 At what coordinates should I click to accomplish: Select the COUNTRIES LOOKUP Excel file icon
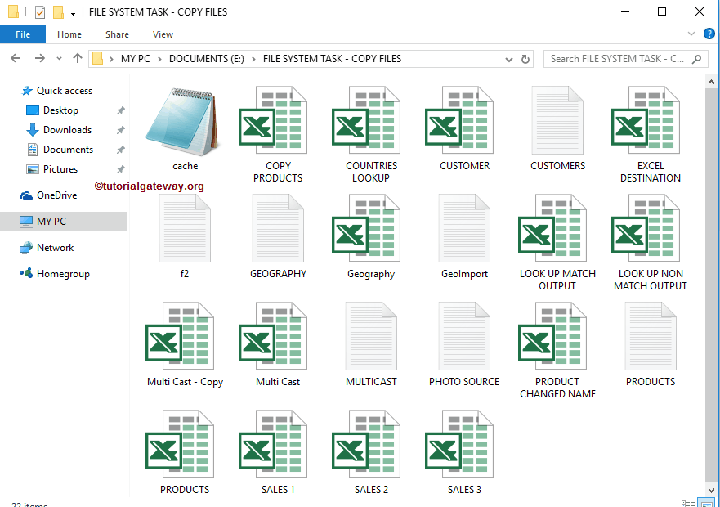coord(366,120)
